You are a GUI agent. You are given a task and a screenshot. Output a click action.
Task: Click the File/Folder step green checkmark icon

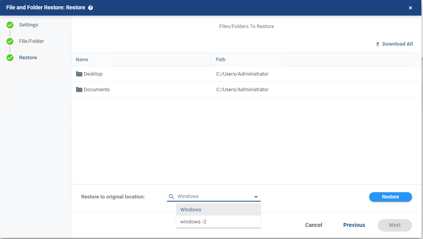(x=10, y=41)
